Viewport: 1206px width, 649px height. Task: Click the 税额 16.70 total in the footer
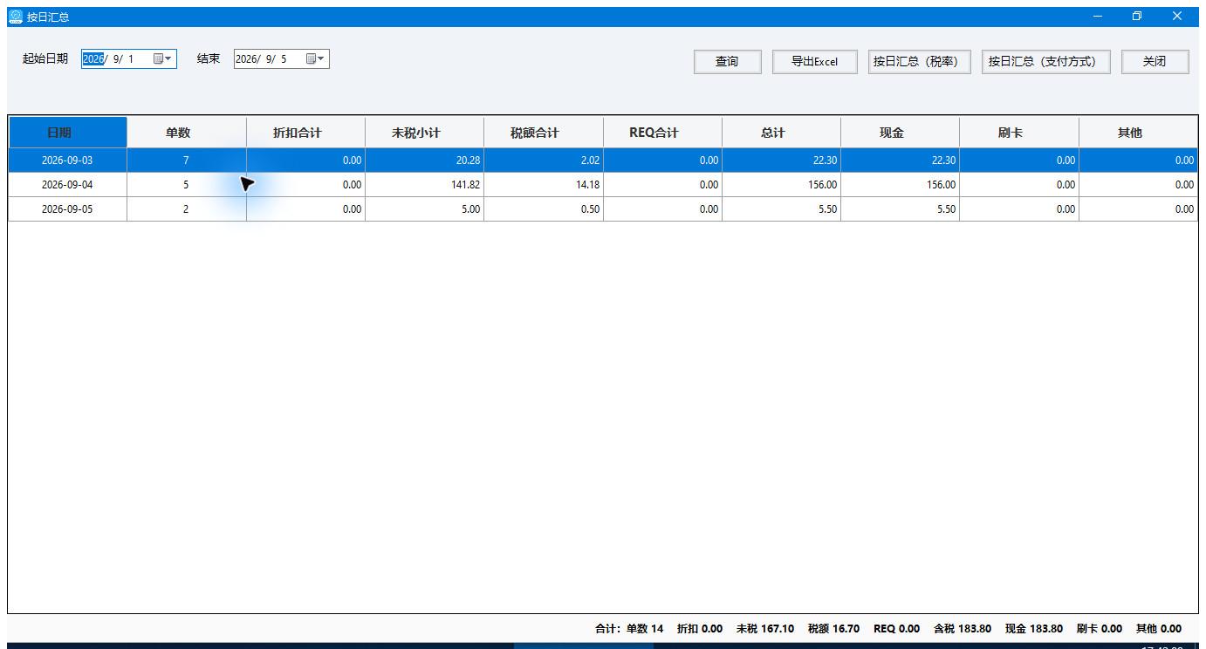(x=834, y=629)
